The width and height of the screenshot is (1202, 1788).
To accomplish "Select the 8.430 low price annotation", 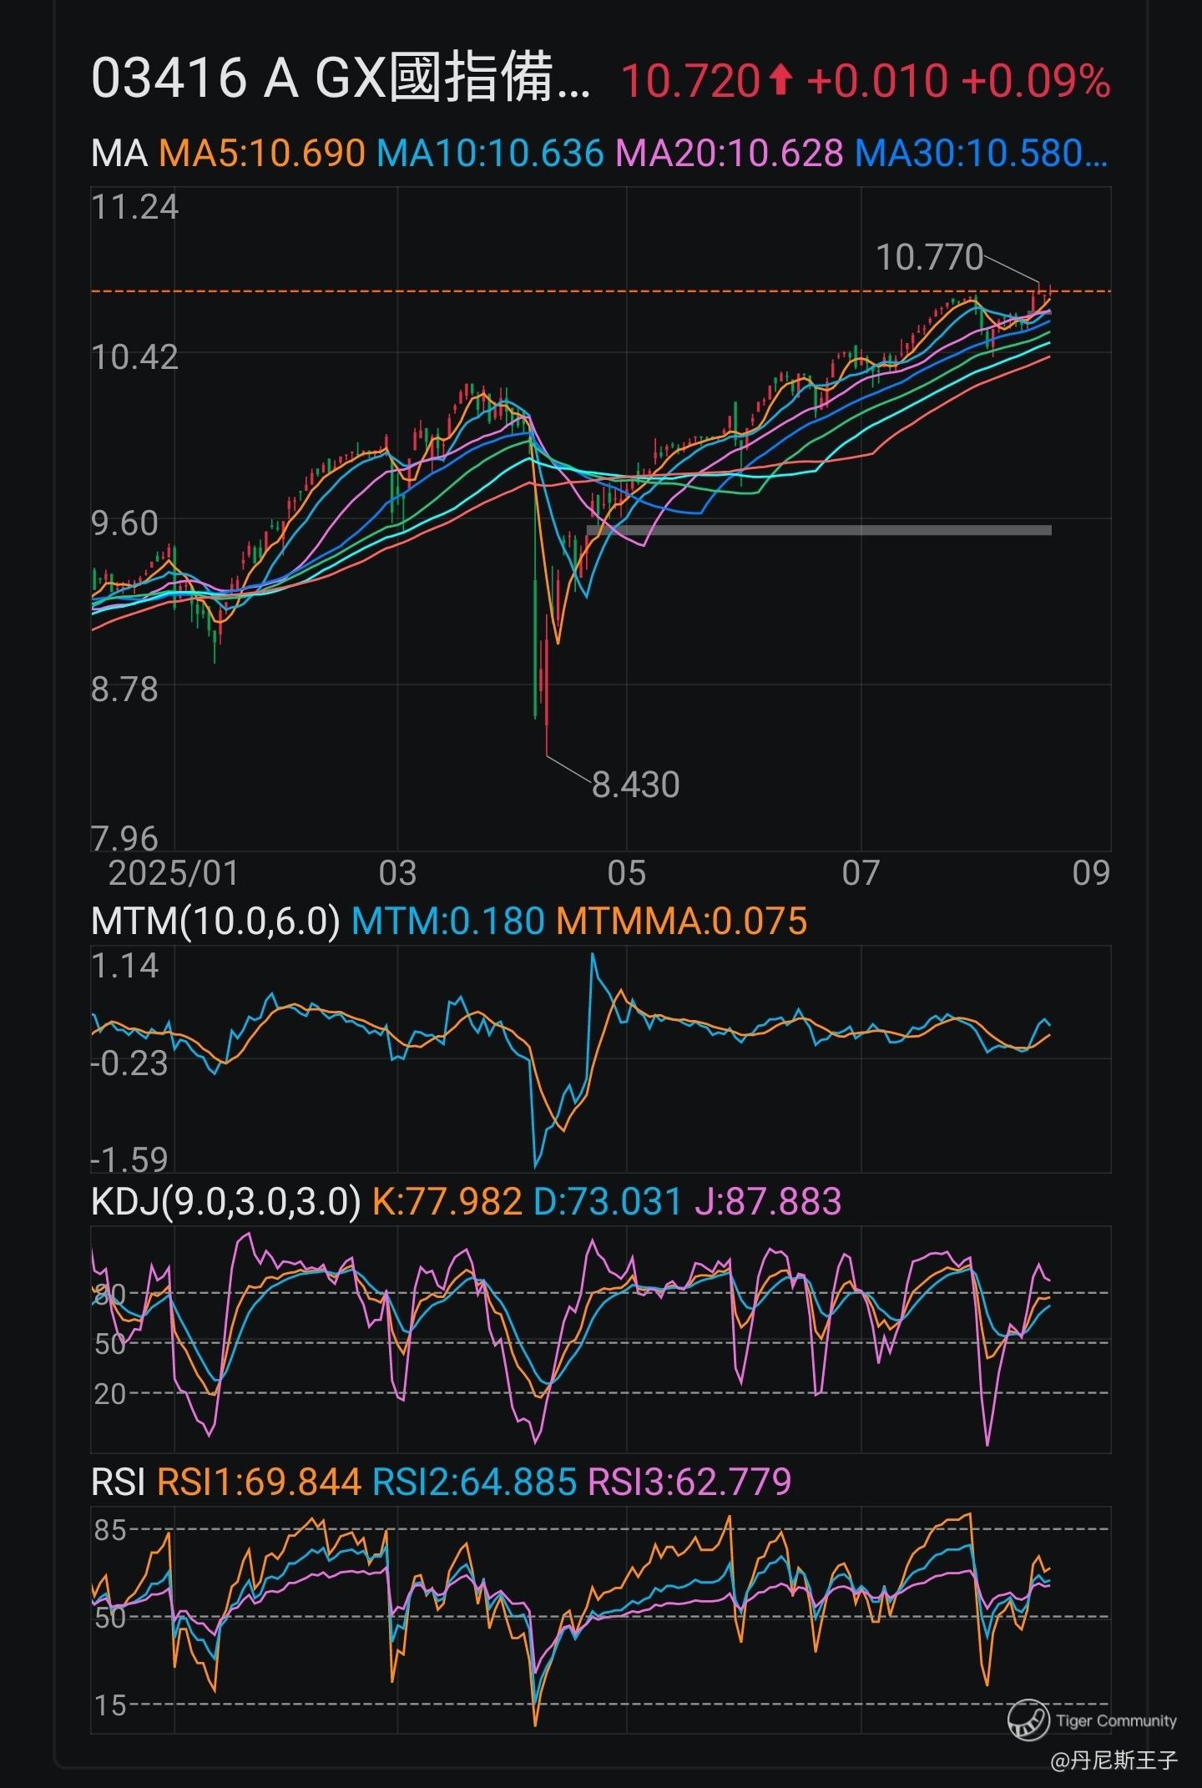I will (636, 785).
